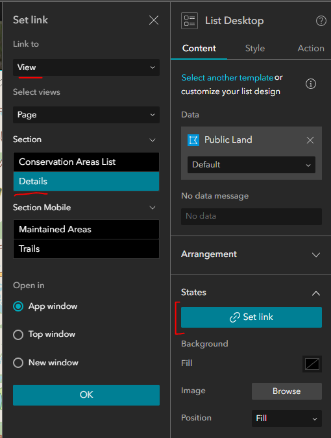Switch to the Action tab

pyautogui.click(x=311, y=48)
